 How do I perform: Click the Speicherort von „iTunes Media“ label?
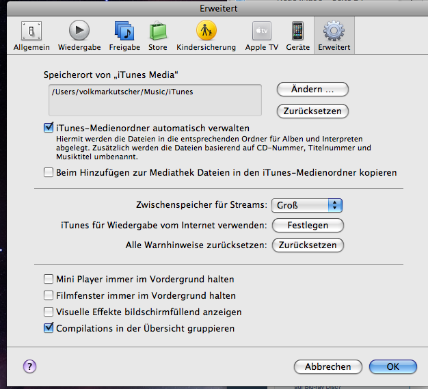click(x=111, y=75)
